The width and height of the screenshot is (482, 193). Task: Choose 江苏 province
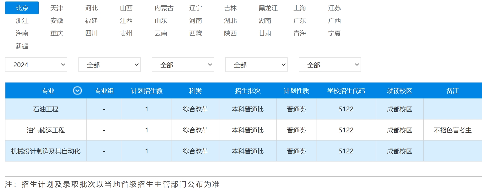click(334, 8)
